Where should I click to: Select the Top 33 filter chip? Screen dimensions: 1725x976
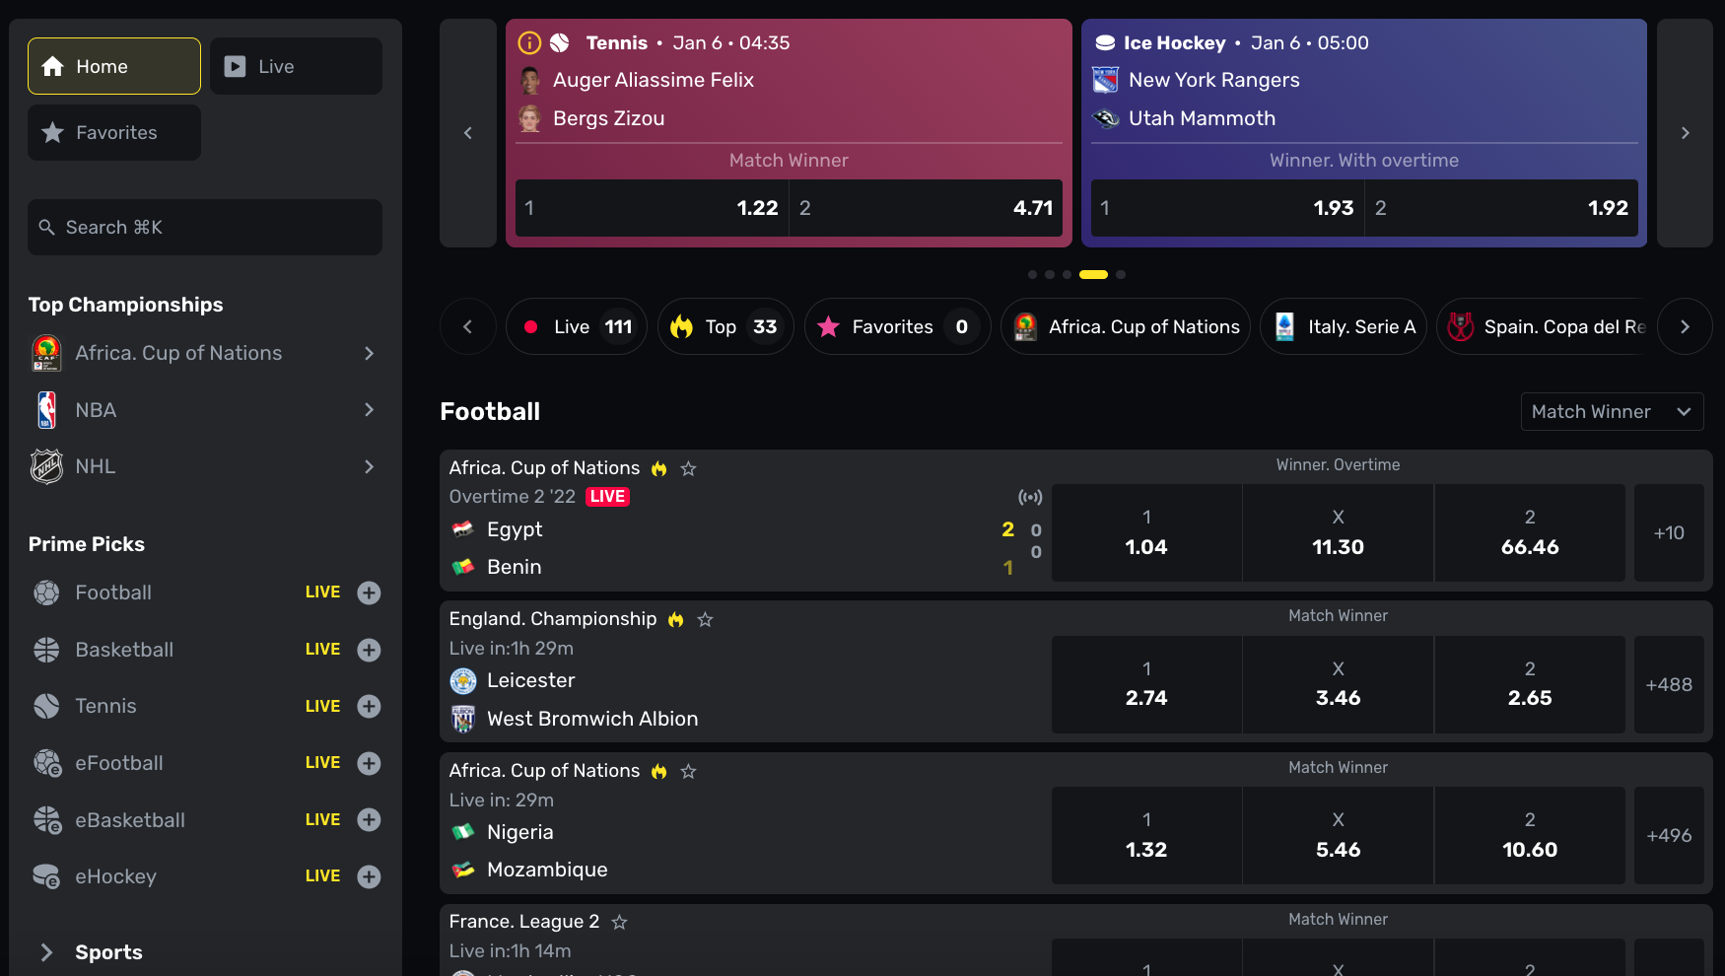pos(724,326)
